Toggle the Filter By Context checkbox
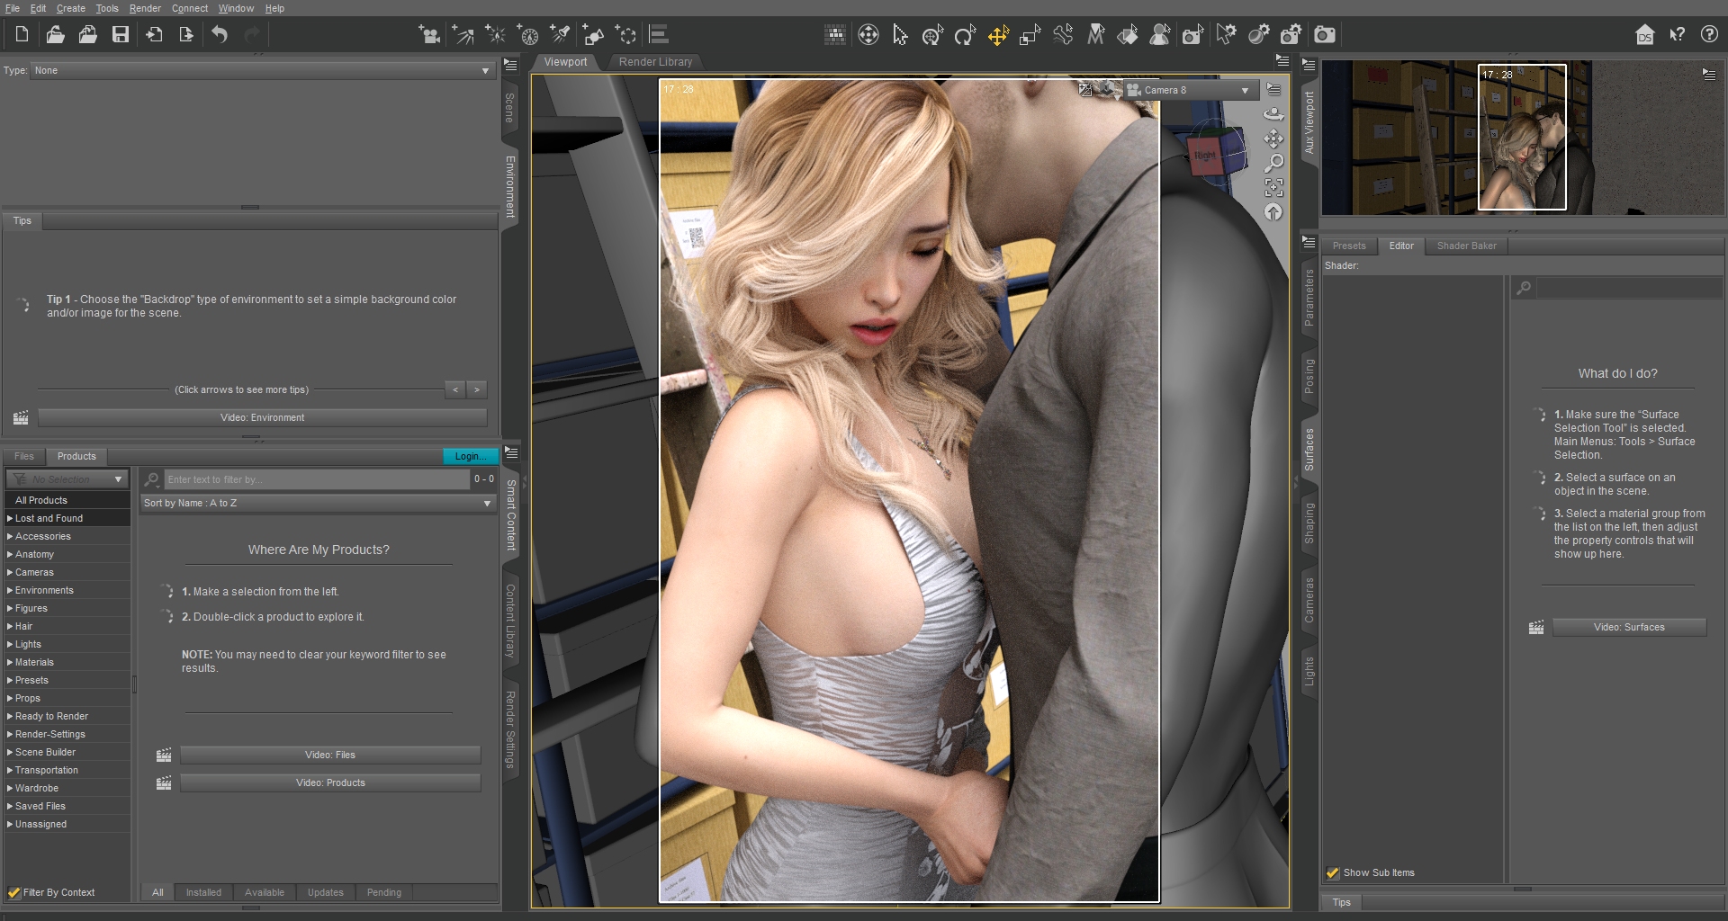The height and width of the screenshot is (921, 1728). click(x=14, y=892)
